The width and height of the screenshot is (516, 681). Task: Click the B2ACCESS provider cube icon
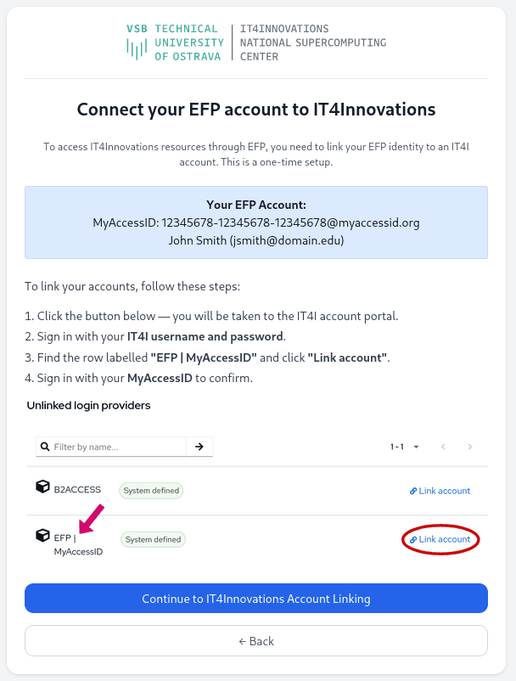(42, 487)
